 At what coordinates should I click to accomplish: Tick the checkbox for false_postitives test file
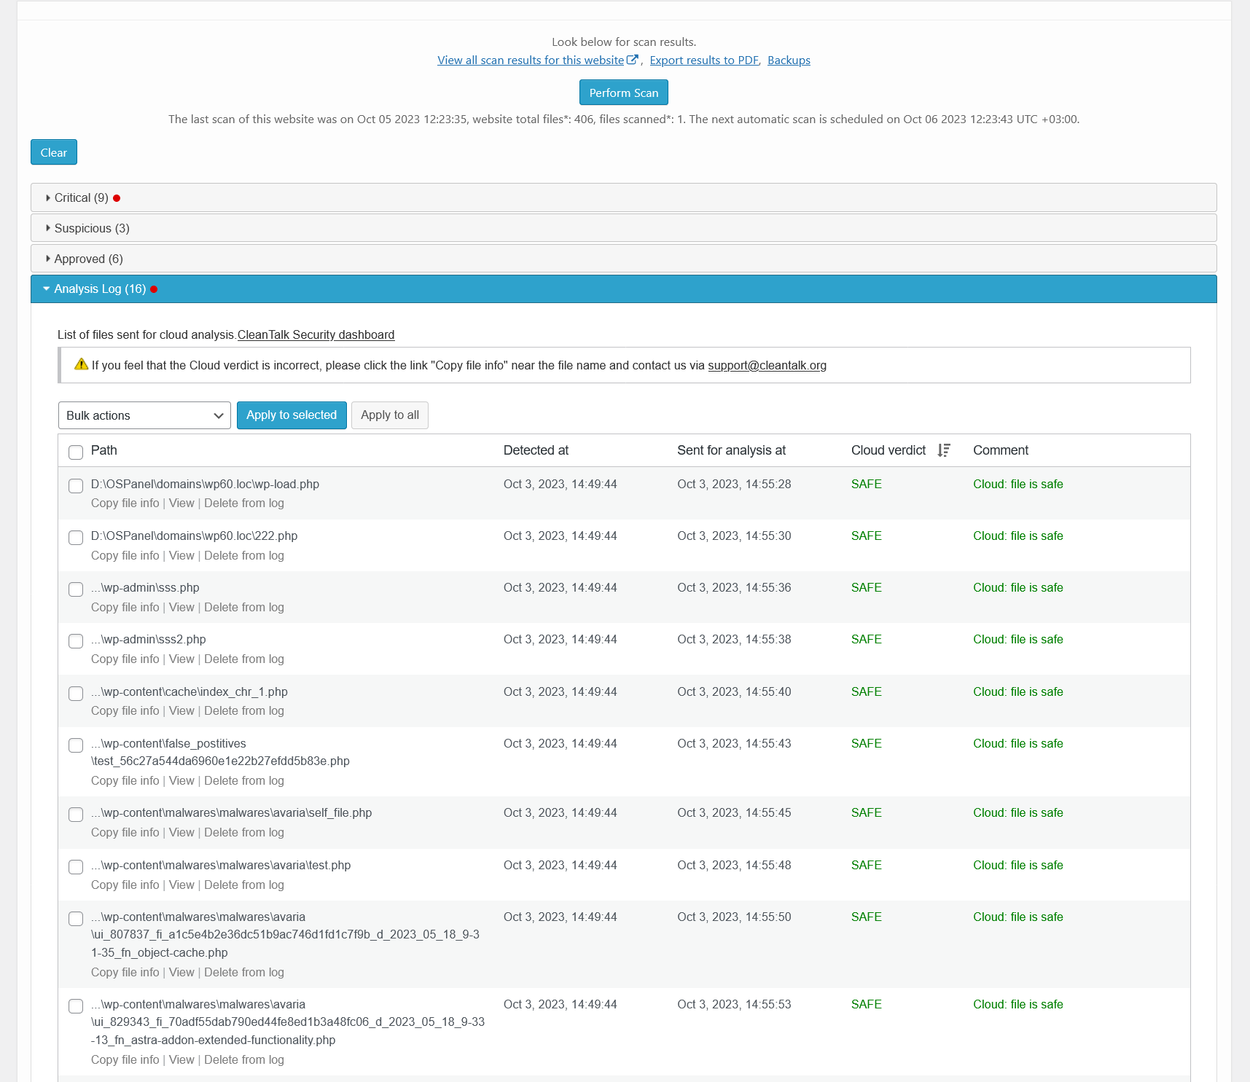[x=76, y=745]
